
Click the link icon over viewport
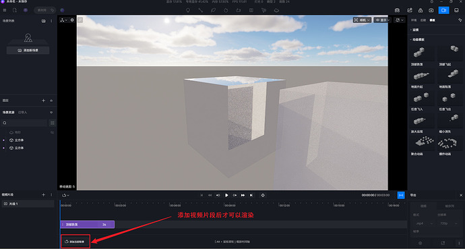click(x=80, y=20)
